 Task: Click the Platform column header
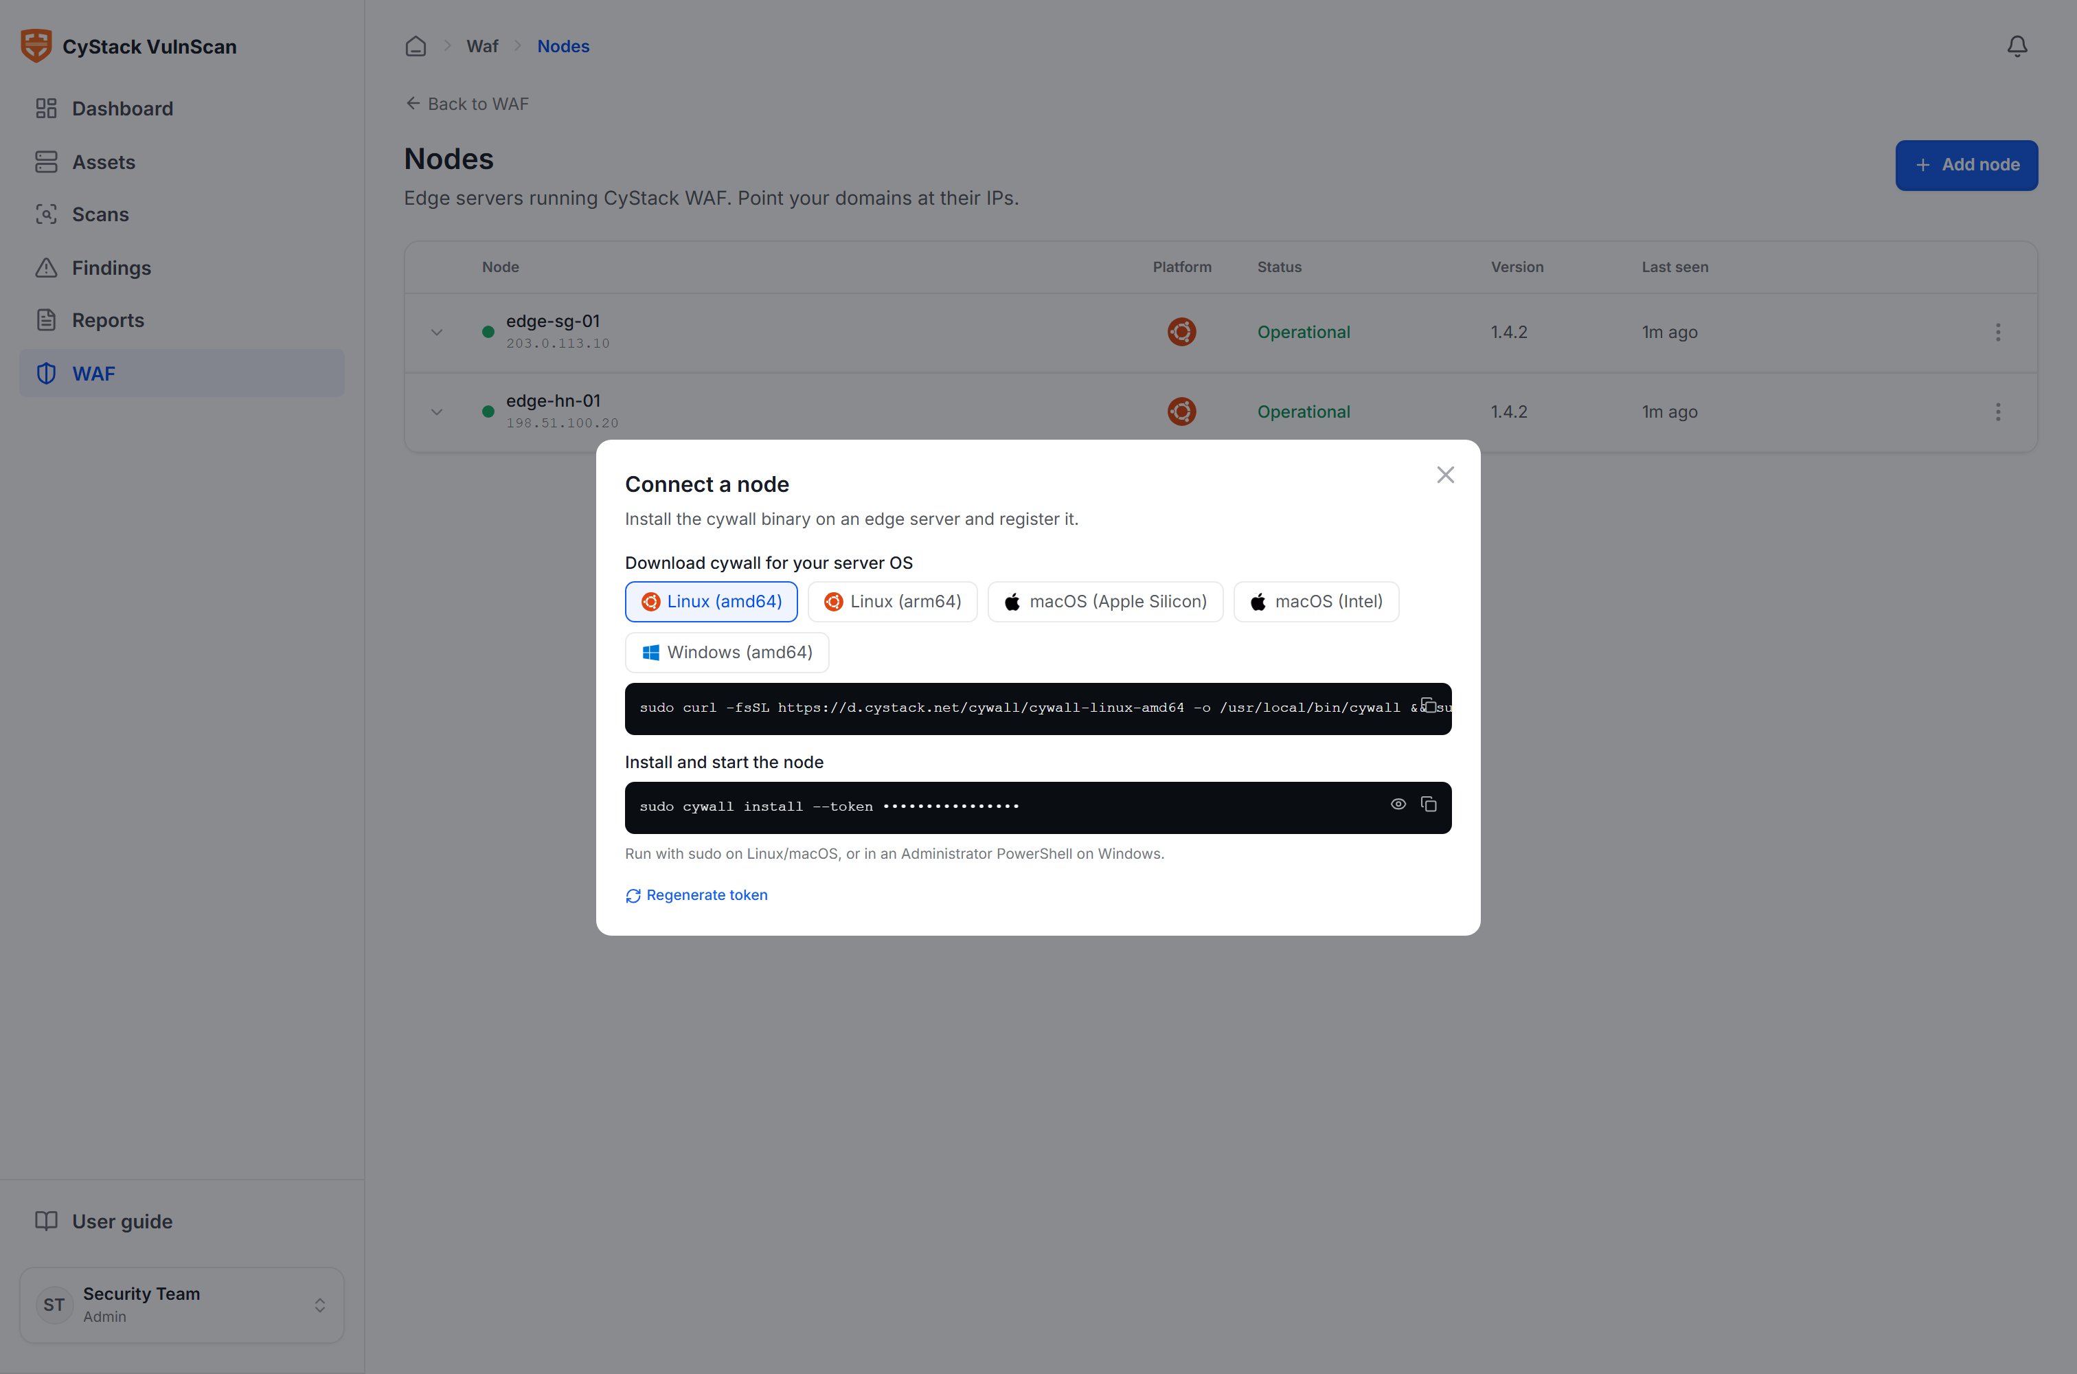1182,267
